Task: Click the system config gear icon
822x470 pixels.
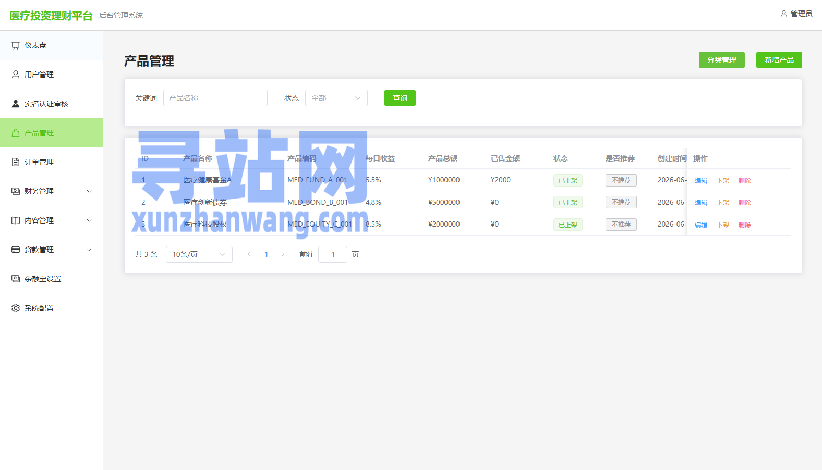Action: point(16,308)
